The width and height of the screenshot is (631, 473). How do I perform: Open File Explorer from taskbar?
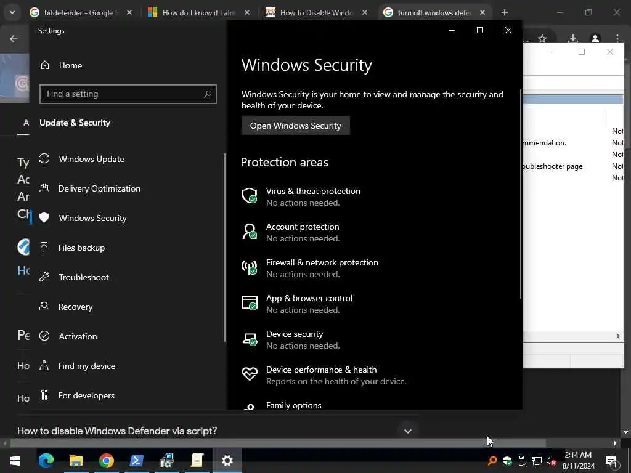[76, 461]
